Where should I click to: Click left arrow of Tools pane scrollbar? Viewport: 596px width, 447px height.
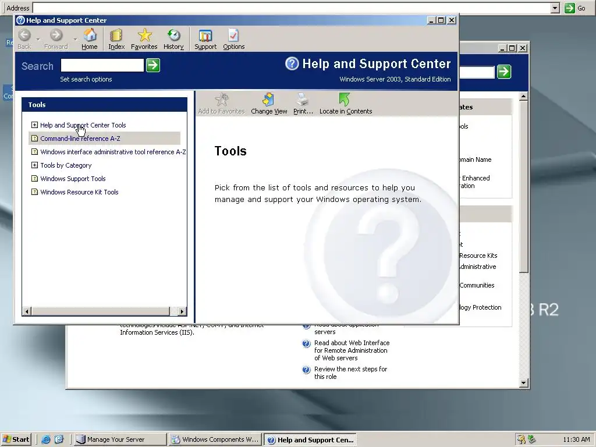[x=27, y=311]
